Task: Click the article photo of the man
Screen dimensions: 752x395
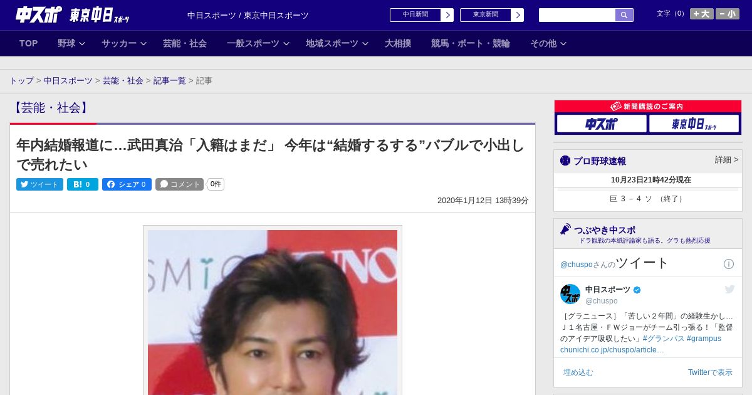Action: click(273, 312)
